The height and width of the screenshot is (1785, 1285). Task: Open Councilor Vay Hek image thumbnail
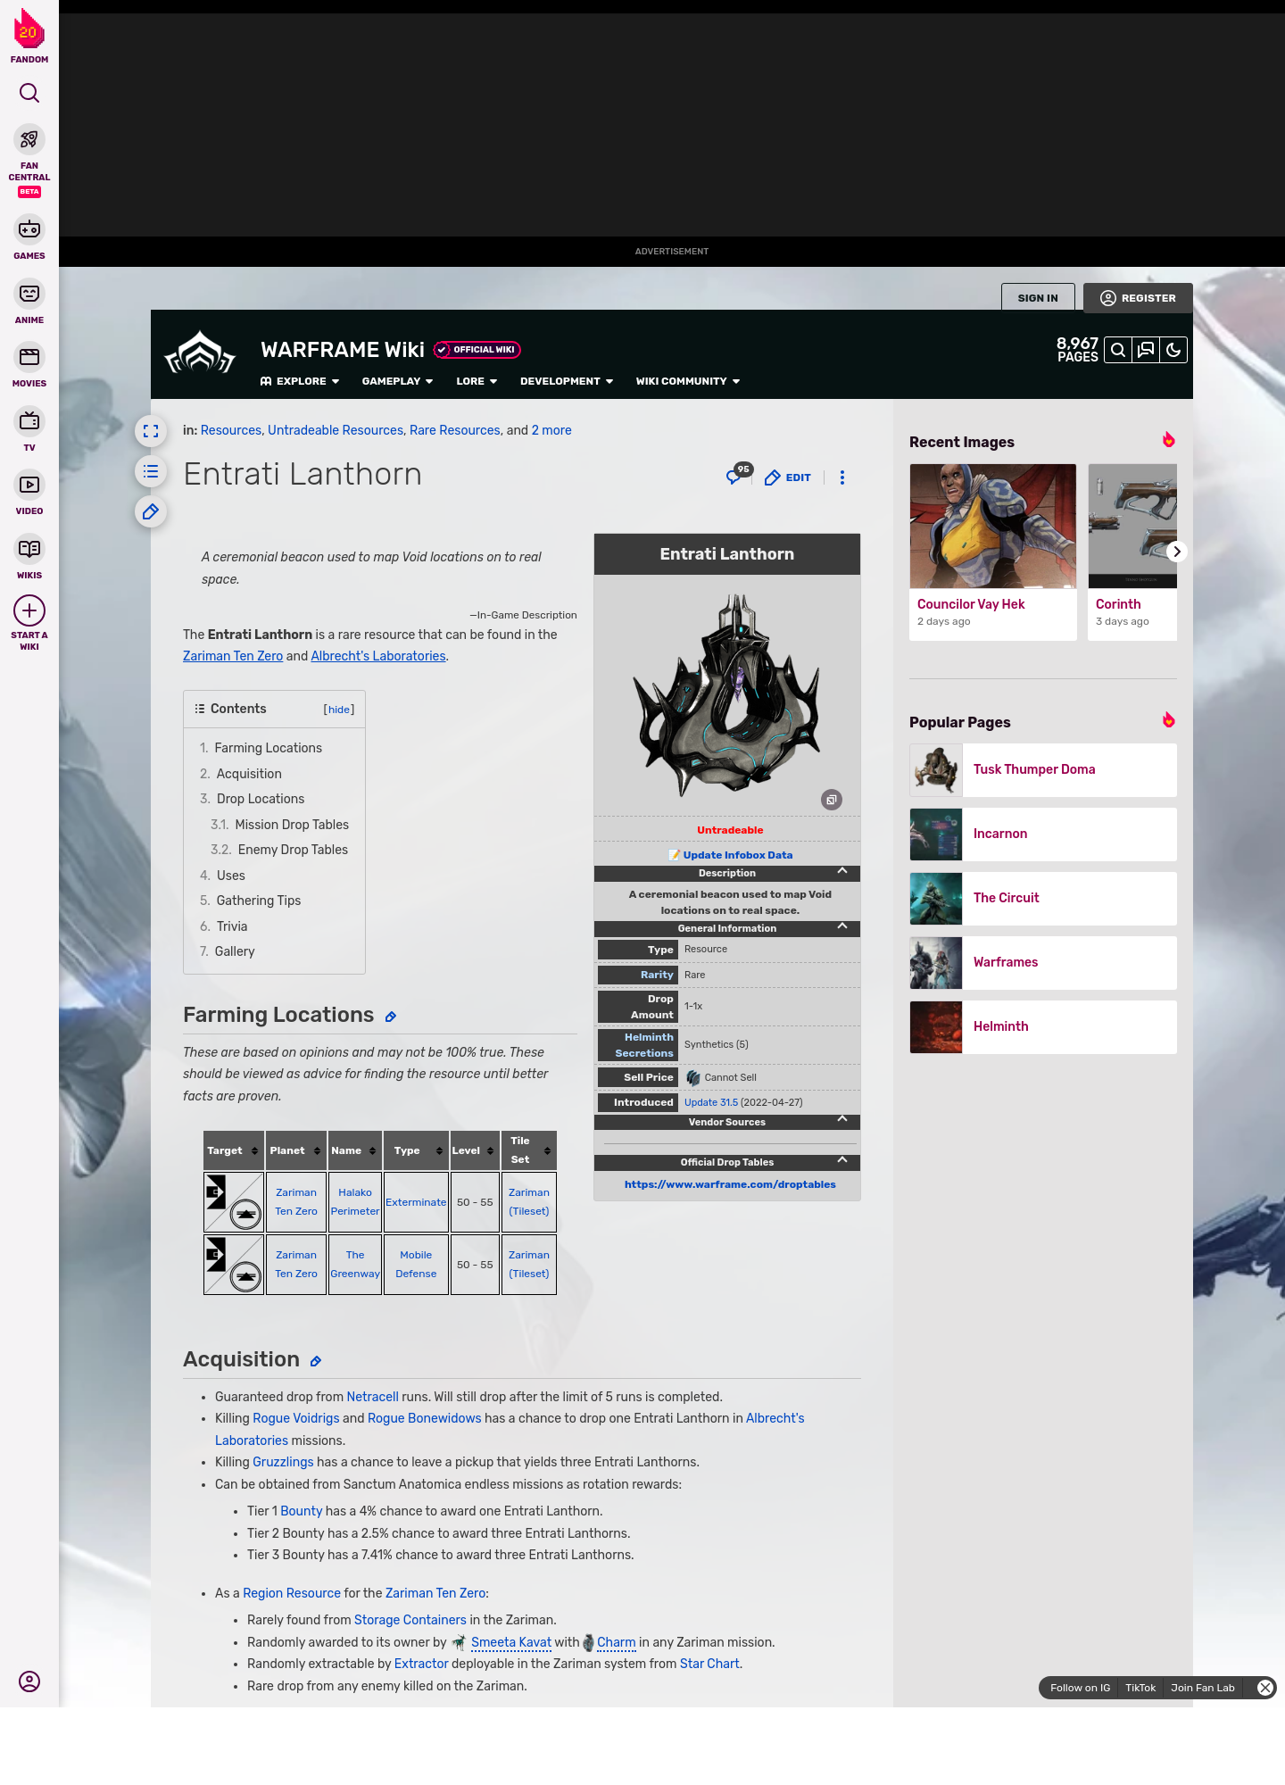[x=993, y=526]
